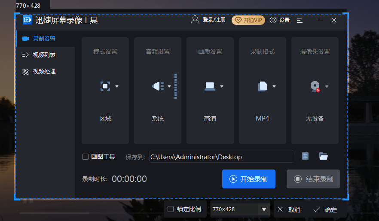Click the 高清 quality label

coord(210,118)
